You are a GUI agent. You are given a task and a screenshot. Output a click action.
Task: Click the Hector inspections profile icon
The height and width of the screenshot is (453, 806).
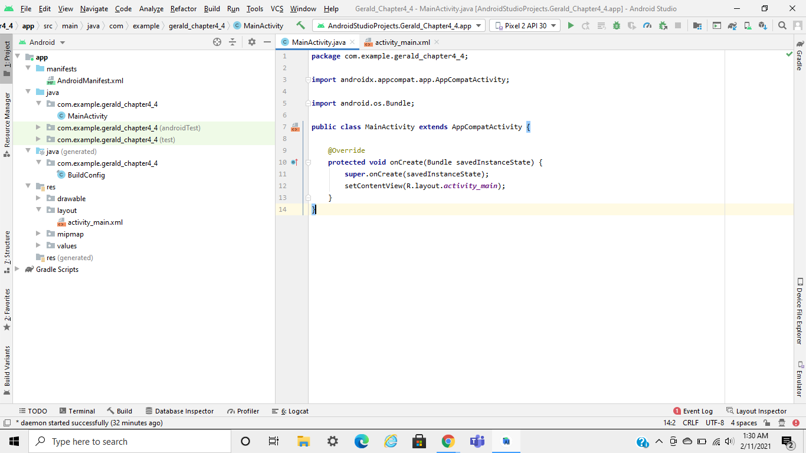(782, 423)
